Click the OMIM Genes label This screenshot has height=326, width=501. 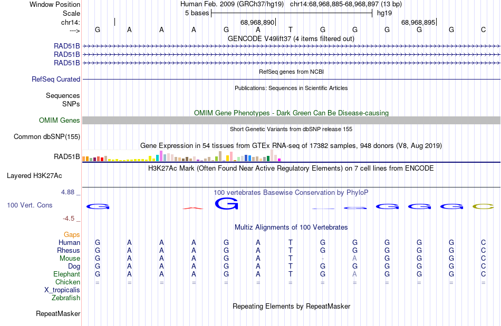click(x=60, y=120)
